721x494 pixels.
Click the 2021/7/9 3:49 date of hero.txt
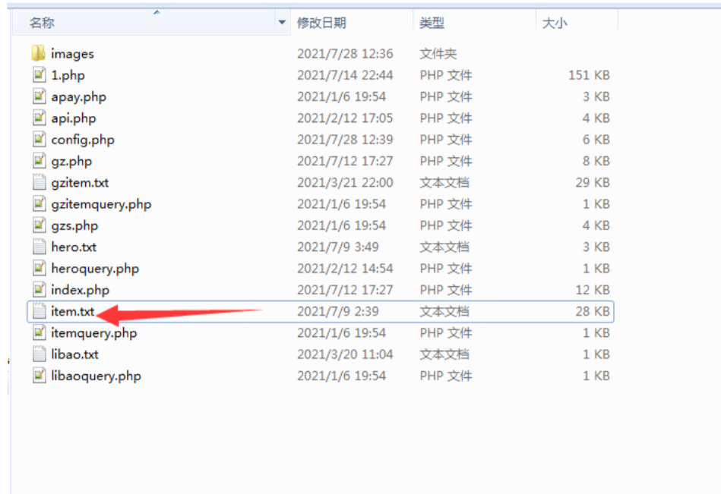[x=337, y=247]
